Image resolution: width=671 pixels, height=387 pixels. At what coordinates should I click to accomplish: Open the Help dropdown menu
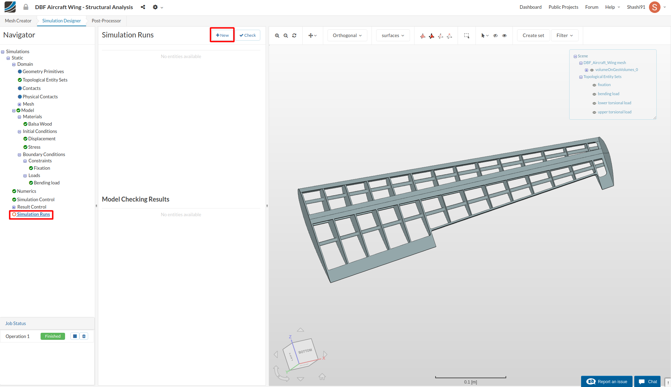[x=612, y=7]
